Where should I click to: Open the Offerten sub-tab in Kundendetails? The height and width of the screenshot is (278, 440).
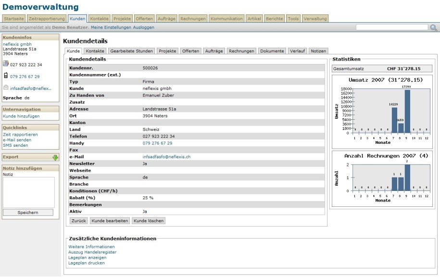click(x=190, y=51)
